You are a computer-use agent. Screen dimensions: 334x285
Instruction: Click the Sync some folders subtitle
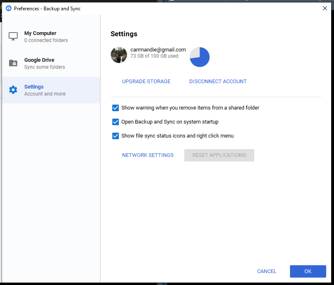[44, 67]
